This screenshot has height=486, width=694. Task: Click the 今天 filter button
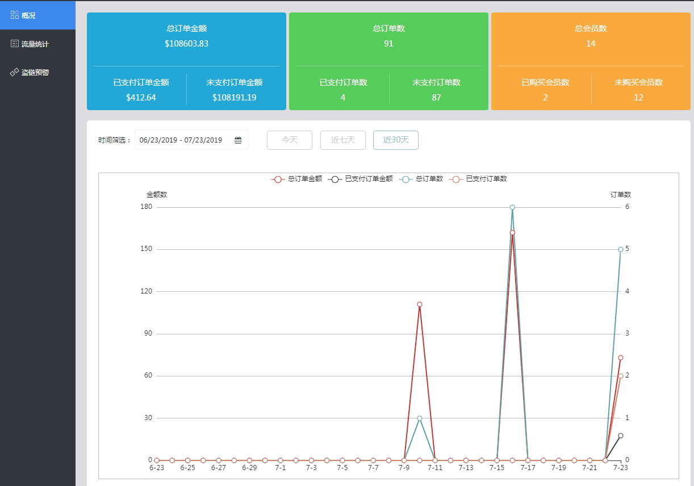290,140
